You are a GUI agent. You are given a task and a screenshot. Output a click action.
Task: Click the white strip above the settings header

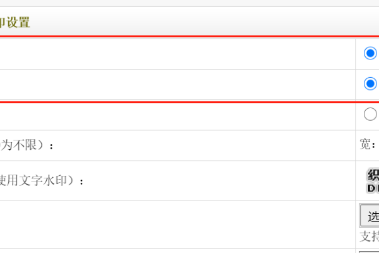pos(189,3)
